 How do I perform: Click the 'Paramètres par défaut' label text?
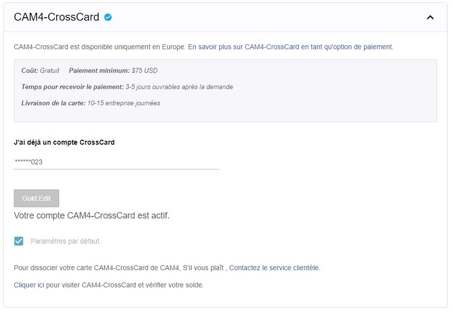coord(65,241)
